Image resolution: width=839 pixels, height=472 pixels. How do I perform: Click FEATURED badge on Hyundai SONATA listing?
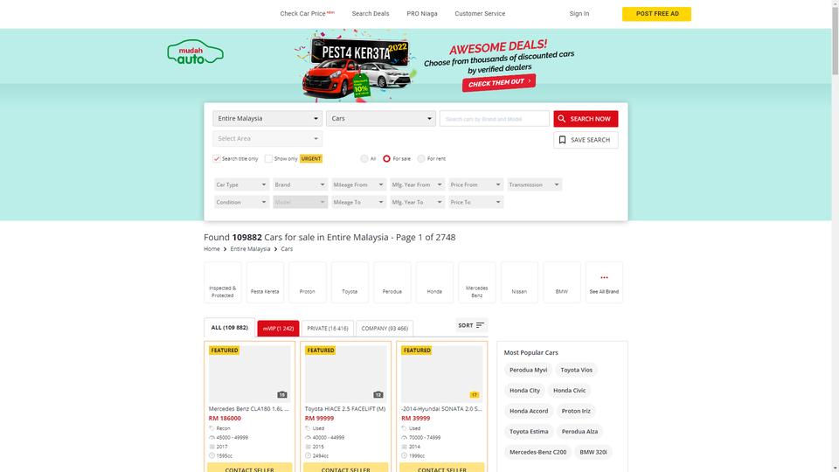[x=417, y=350]
